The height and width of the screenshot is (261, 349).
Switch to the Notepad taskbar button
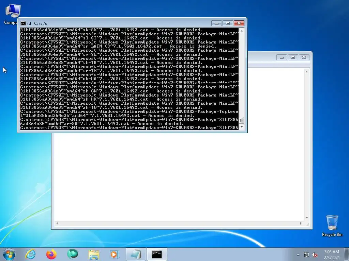[136, 254]
